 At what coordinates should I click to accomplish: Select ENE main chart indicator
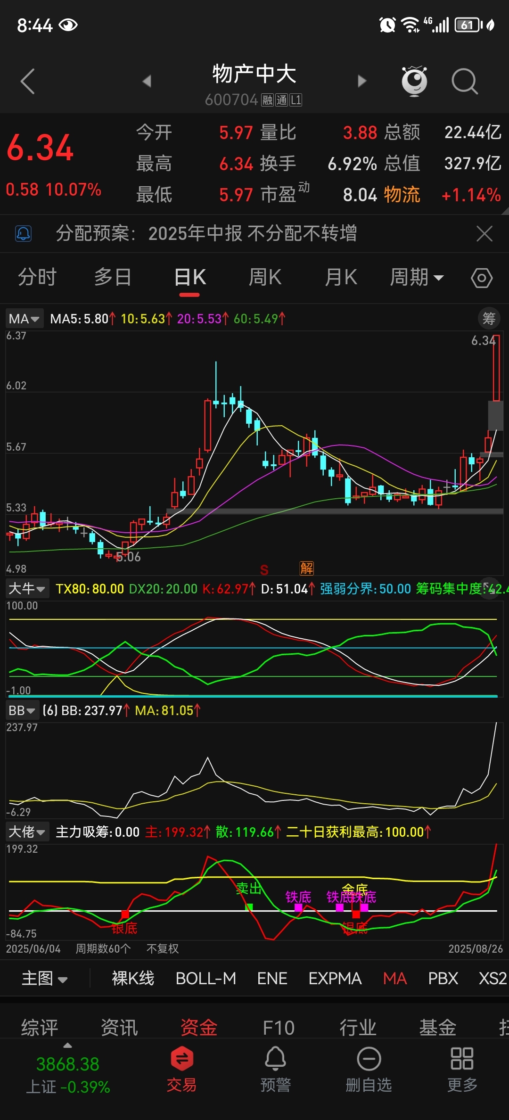click(272, 979)
